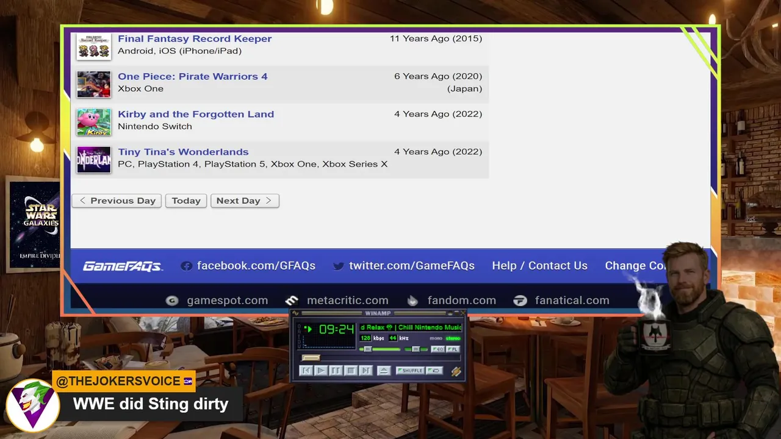Open metacritic.com footer link
This screenshot has height=439, width=781.
348,300
